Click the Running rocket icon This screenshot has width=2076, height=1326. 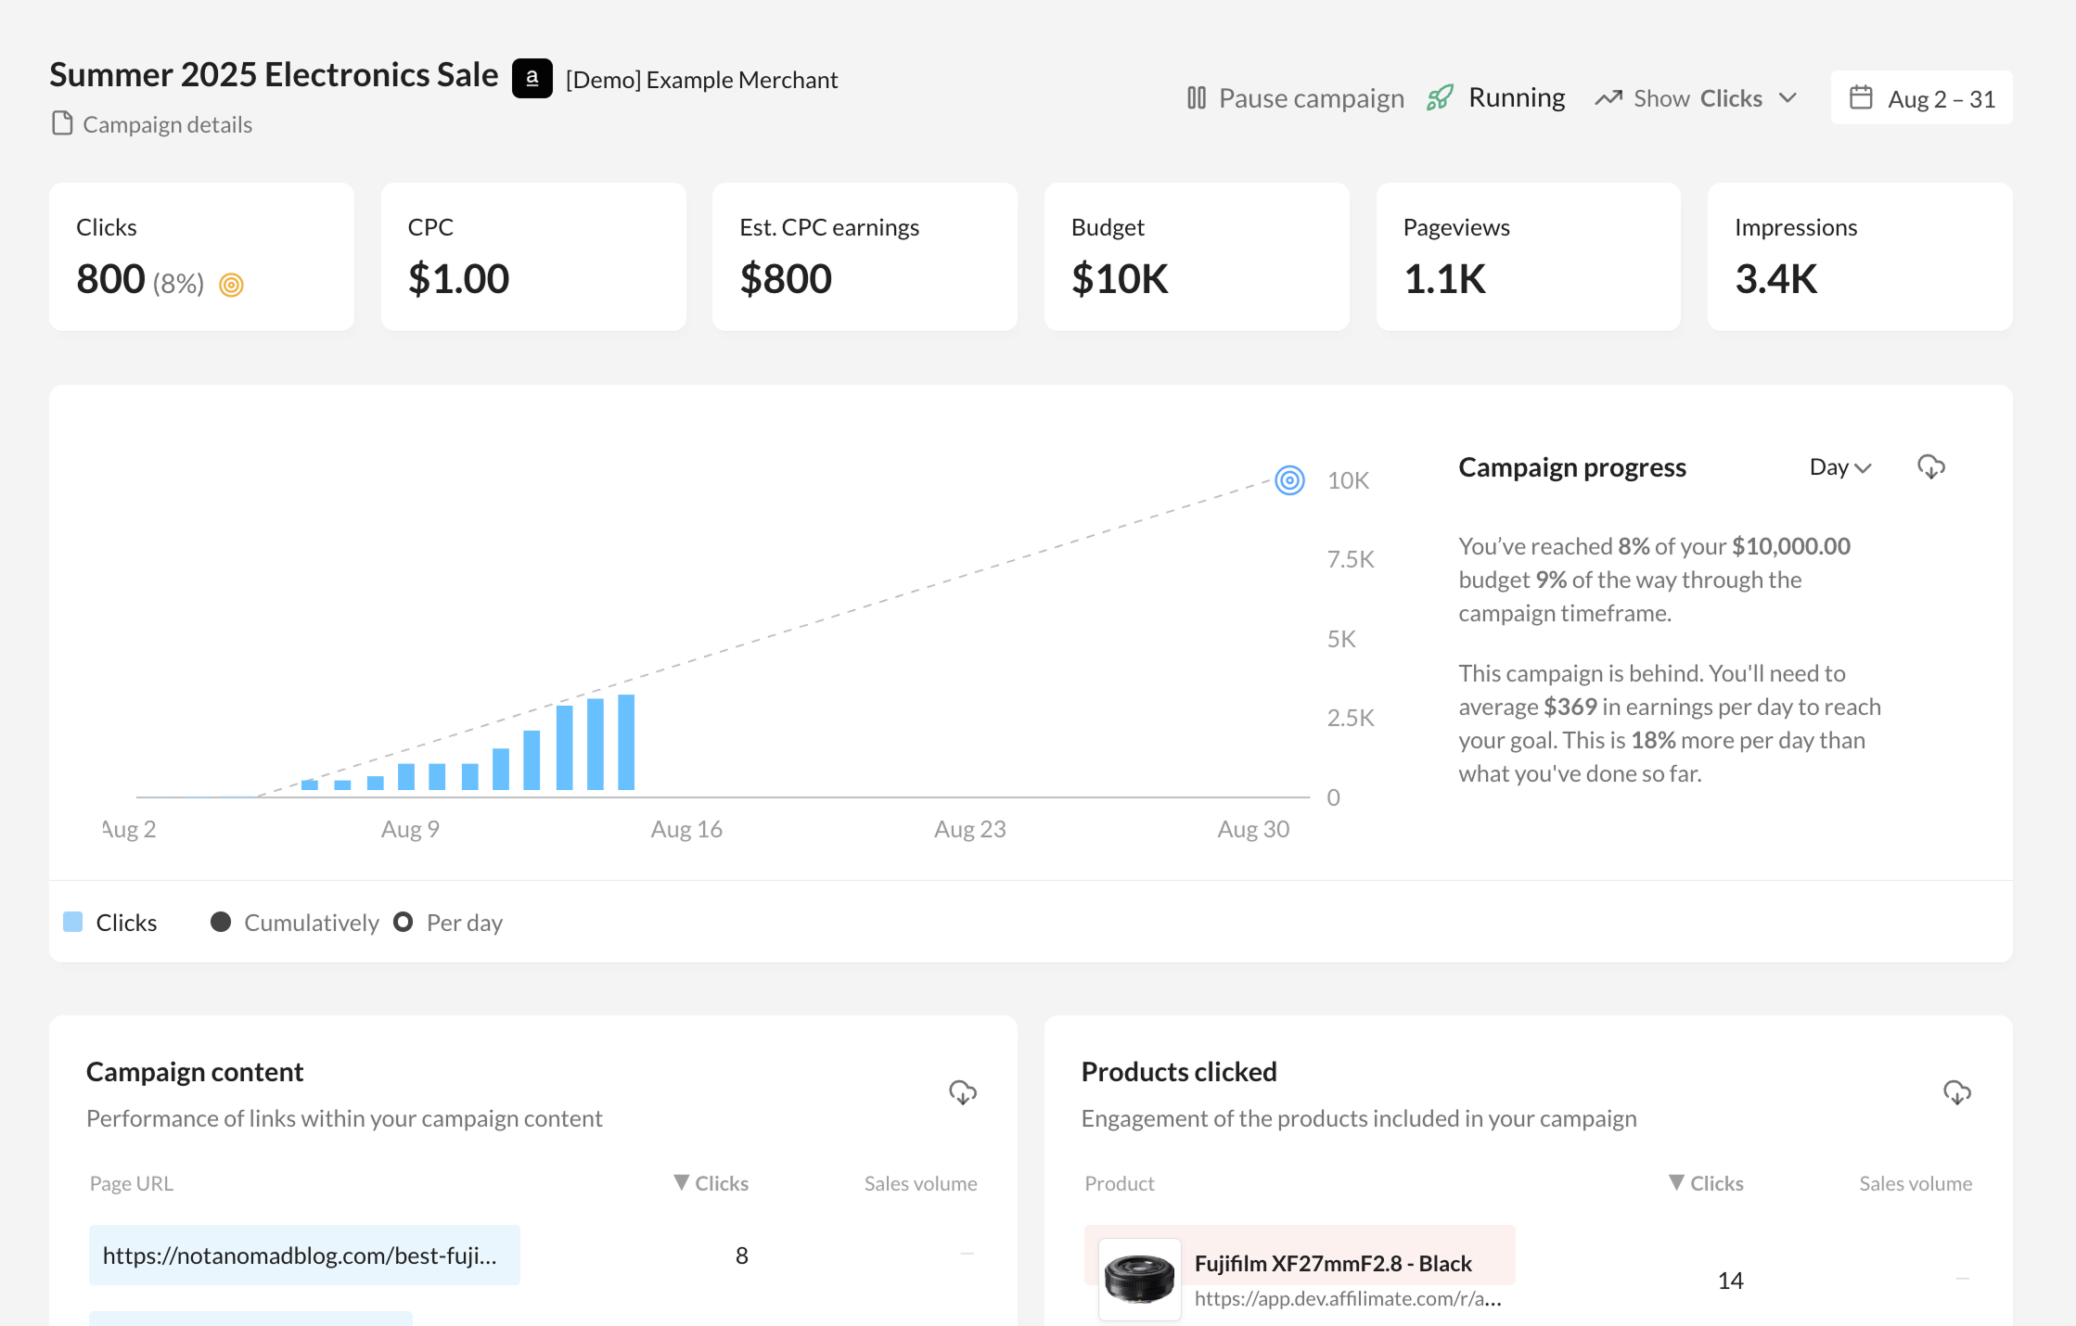1440,97
